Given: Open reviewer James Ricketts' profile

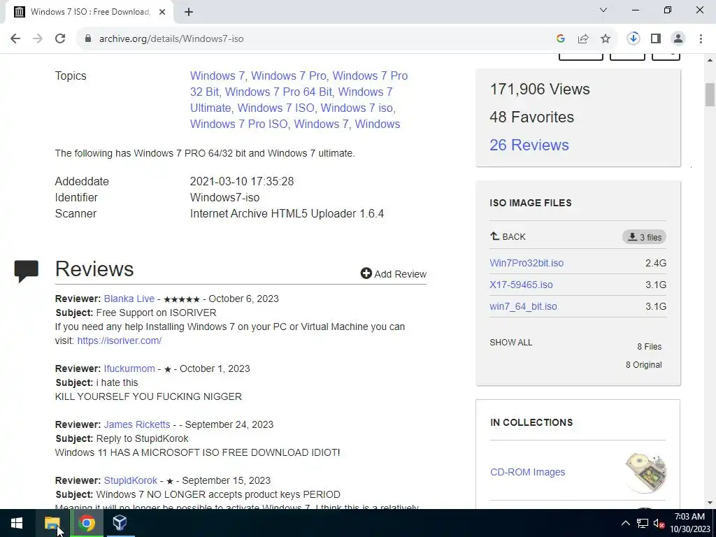Looking at the screenshot, I should coord(137,424).
